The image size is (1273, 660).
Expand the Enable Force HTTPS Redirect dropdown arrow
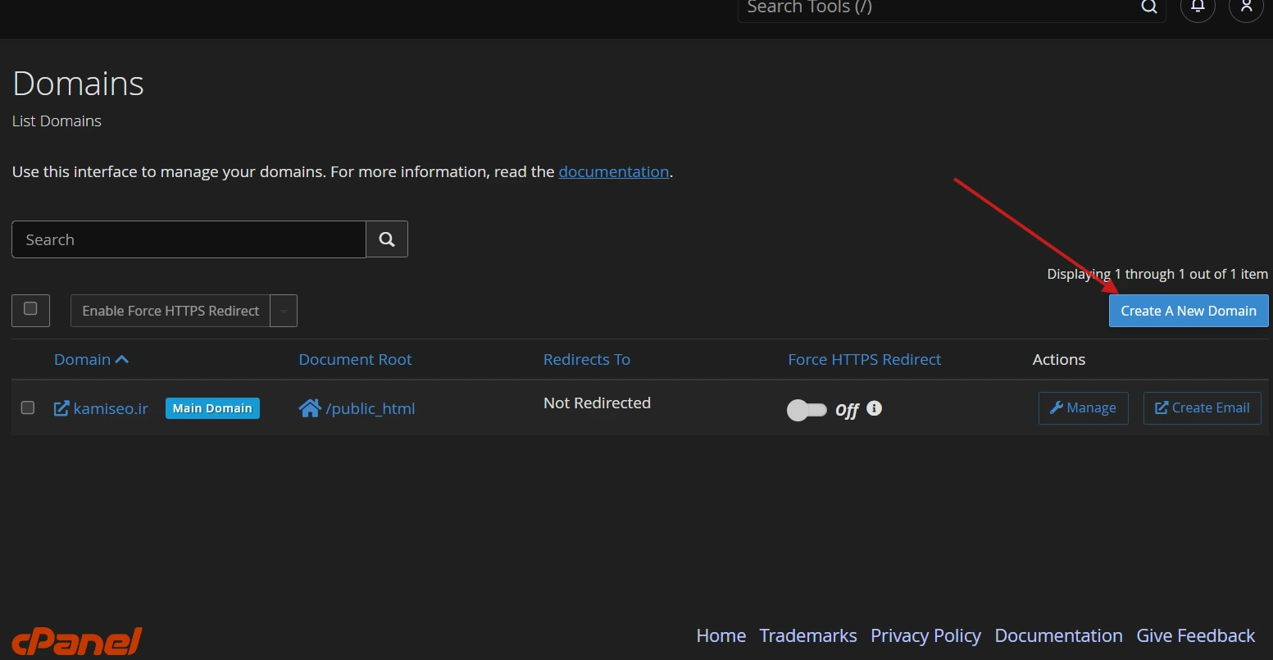click(x=284, y=311)
